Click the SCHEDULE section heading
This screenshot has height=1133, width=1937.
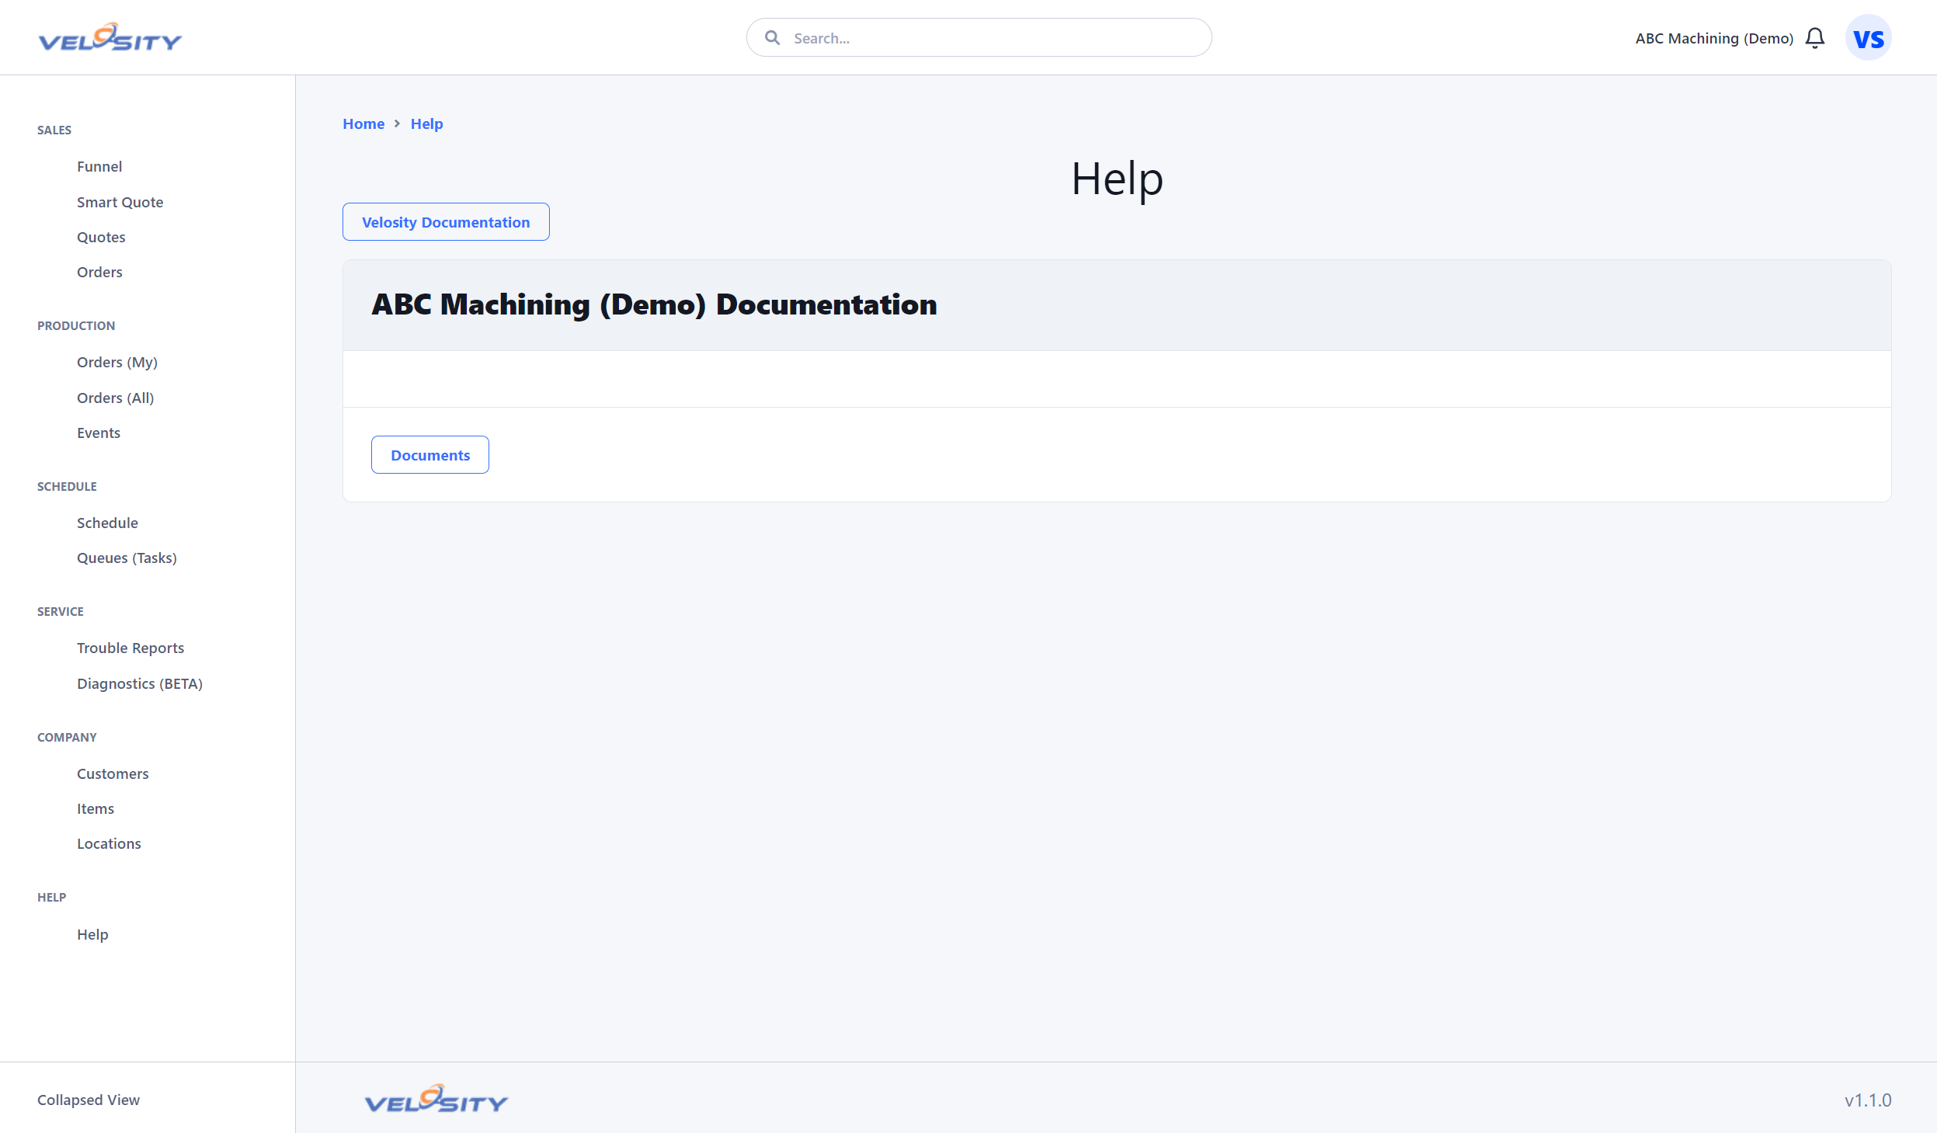click(67, 487)
